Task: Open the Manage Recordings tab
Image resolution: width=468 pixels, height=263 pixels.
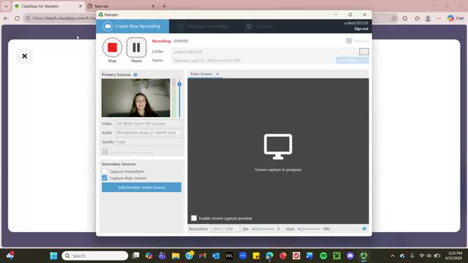Action: click(202, 27)
